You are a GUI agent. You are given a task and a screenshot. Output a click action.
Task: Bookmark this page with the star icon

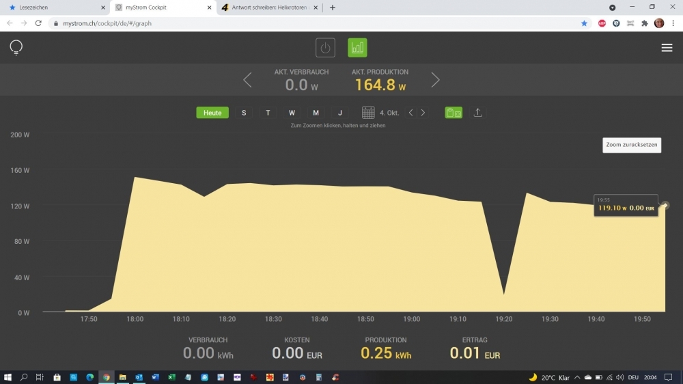[x=584, y=23]
